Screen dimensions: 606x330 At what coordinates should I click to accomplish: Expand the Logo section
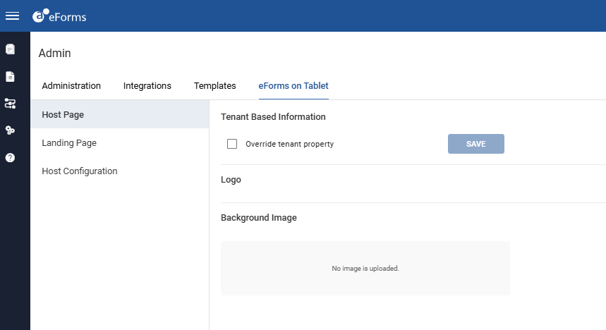click(x=231, y=180)
